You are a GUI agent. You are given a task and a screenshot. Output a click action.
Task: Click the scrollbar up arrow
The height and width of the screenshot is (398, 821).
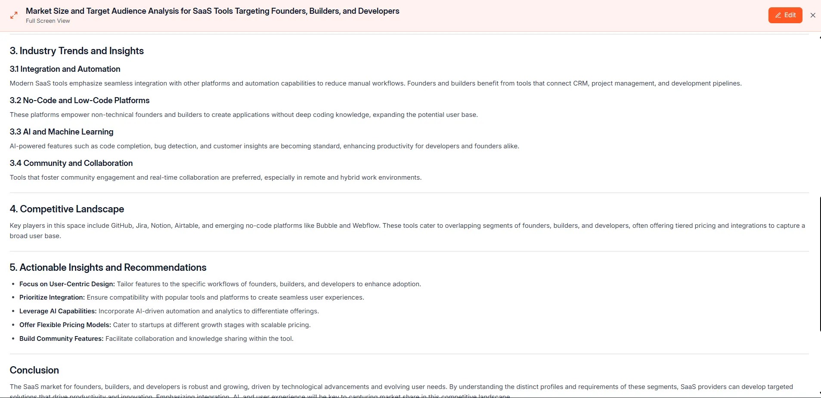(820, 37)
